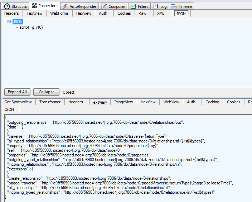Open the Statistics tab with clock icon
Screen dimensions: 252x202
(x=15, y=6)
